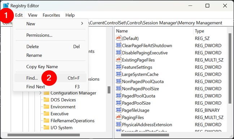Click the FeatureSettings value icon

118,67
